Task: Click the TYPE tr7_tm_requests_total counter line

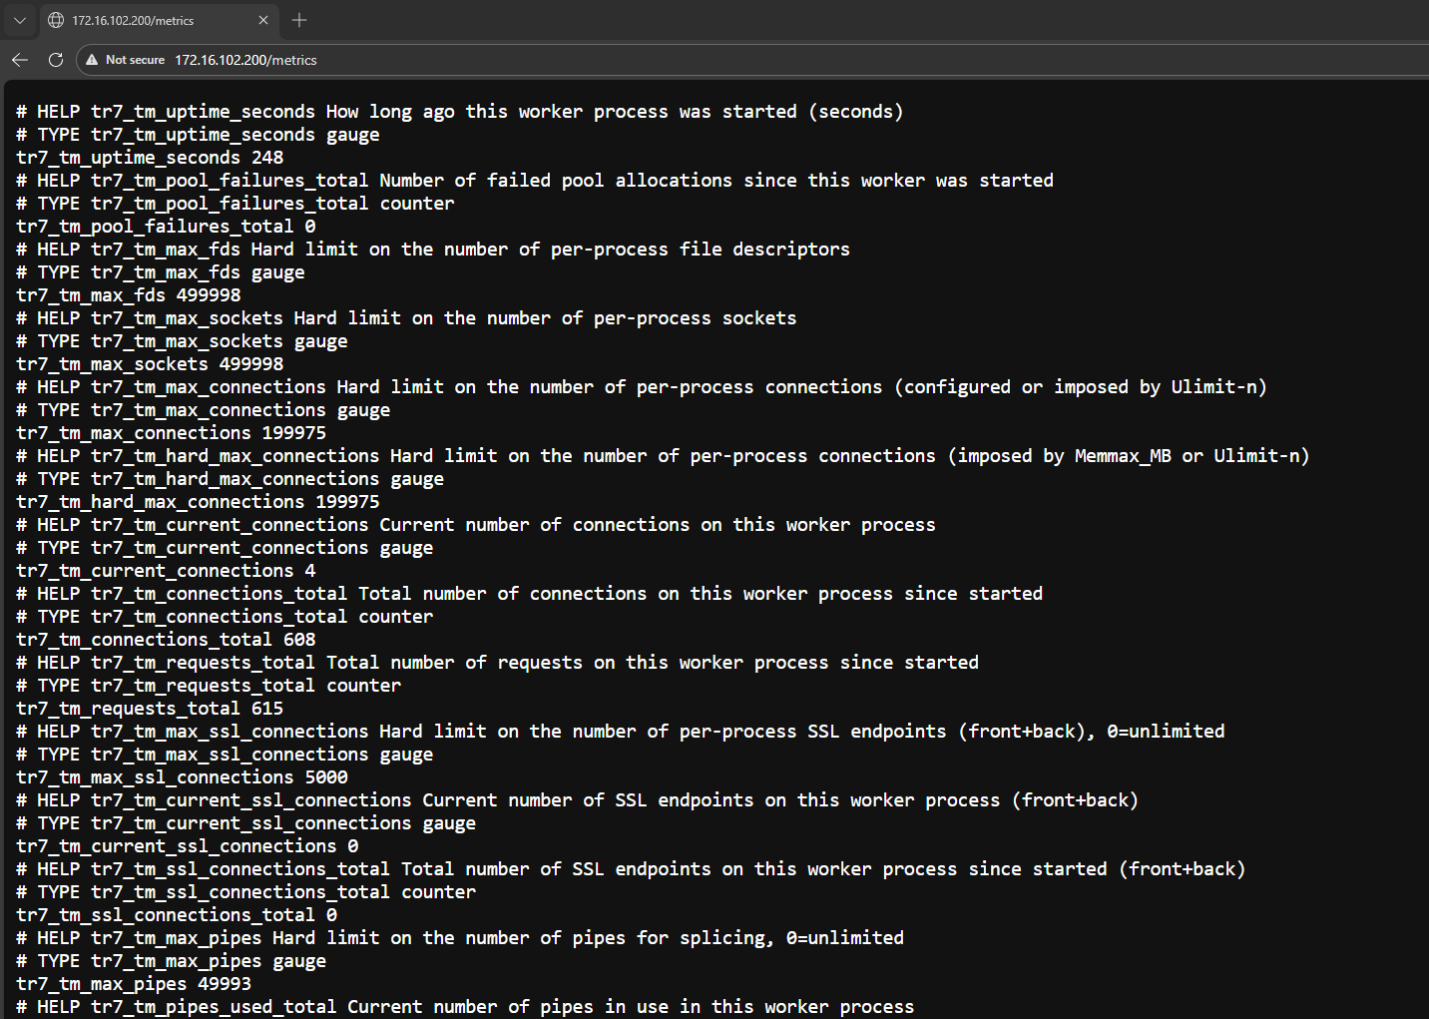Action: [x=209, y=686]
